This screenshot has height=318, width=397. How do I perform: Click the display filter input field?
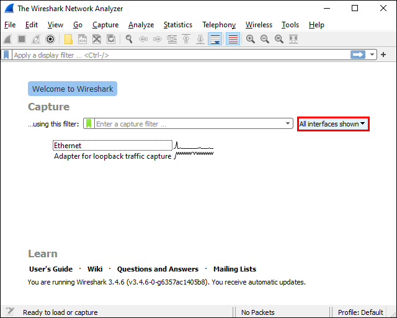(181, 55)
